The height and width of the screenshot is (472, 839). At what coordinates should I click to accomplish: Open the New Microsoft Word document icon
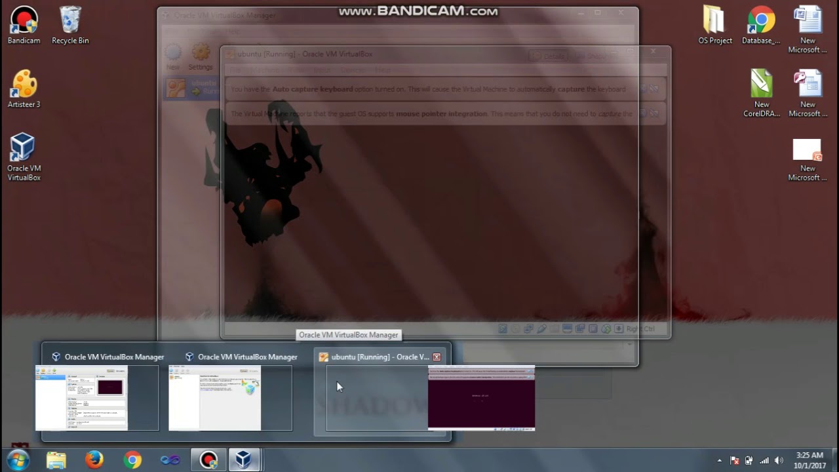coord(808,29)
